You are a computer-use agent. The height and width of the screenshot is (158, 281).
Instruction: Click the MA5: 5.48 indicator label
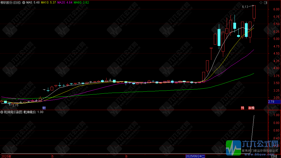pos(33,3)
